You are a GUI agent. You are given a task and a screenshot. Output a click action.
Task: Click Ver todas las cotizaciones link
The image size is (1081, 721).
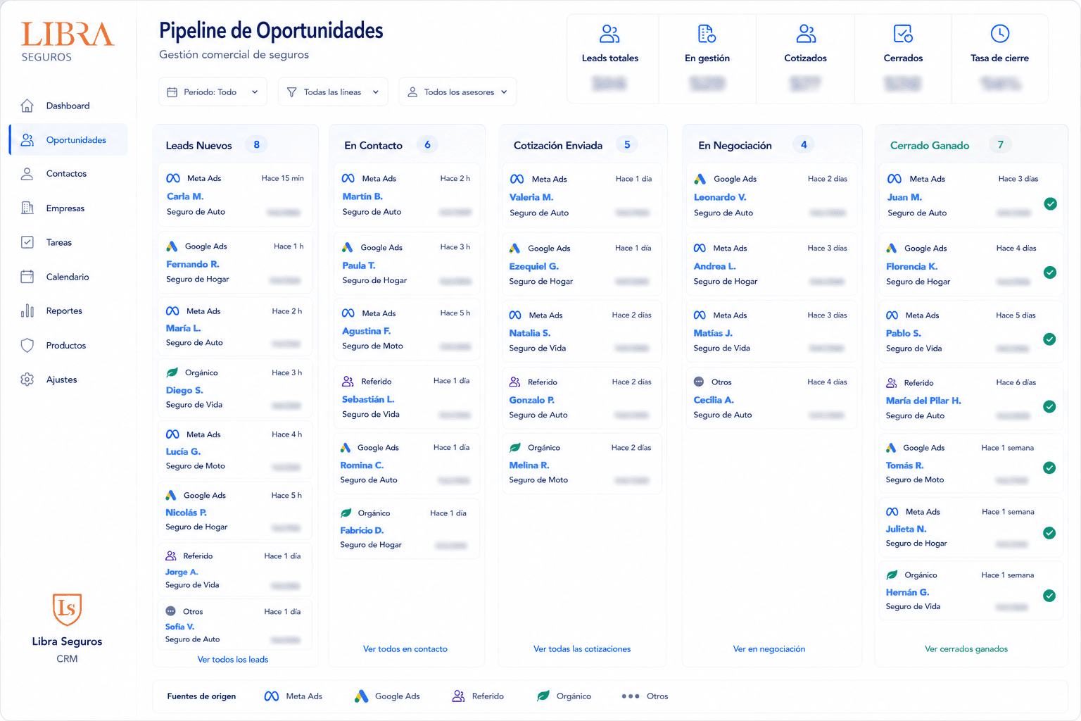point(582,649)
